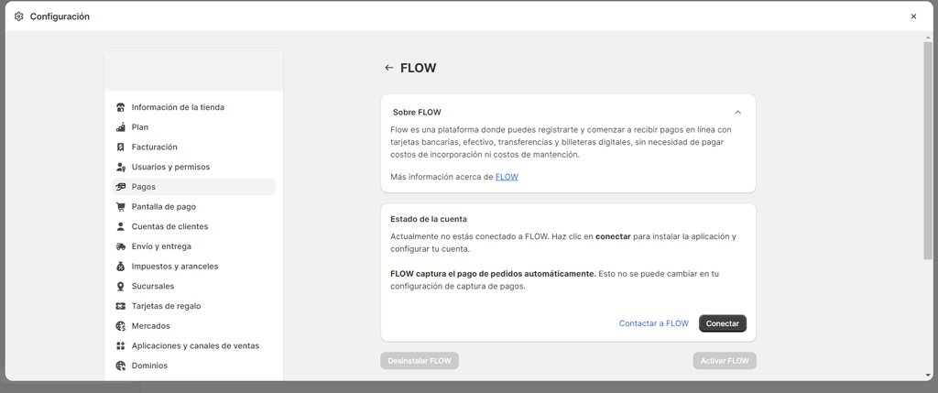Click the Tarjetas de regalo gift card icon
The image size is (938, 393).
pos(120,306)
